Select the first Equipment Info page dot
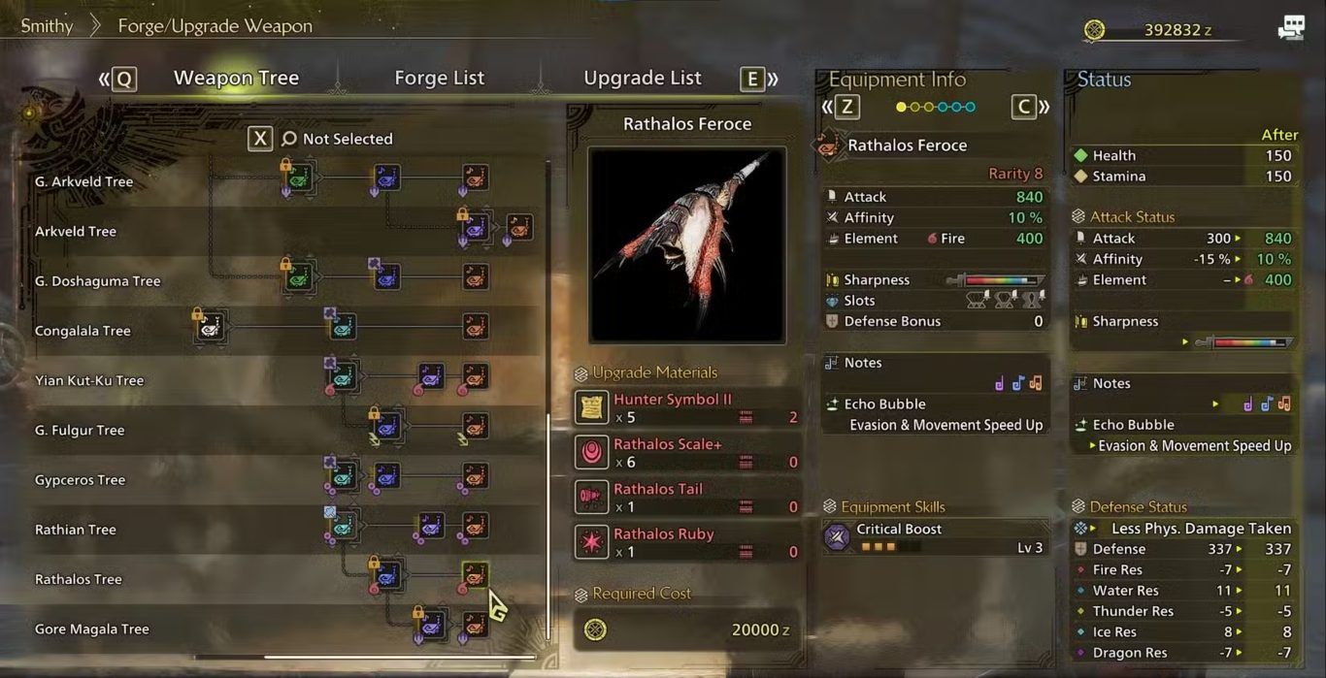1326x678 pixels. coord(901,107)
